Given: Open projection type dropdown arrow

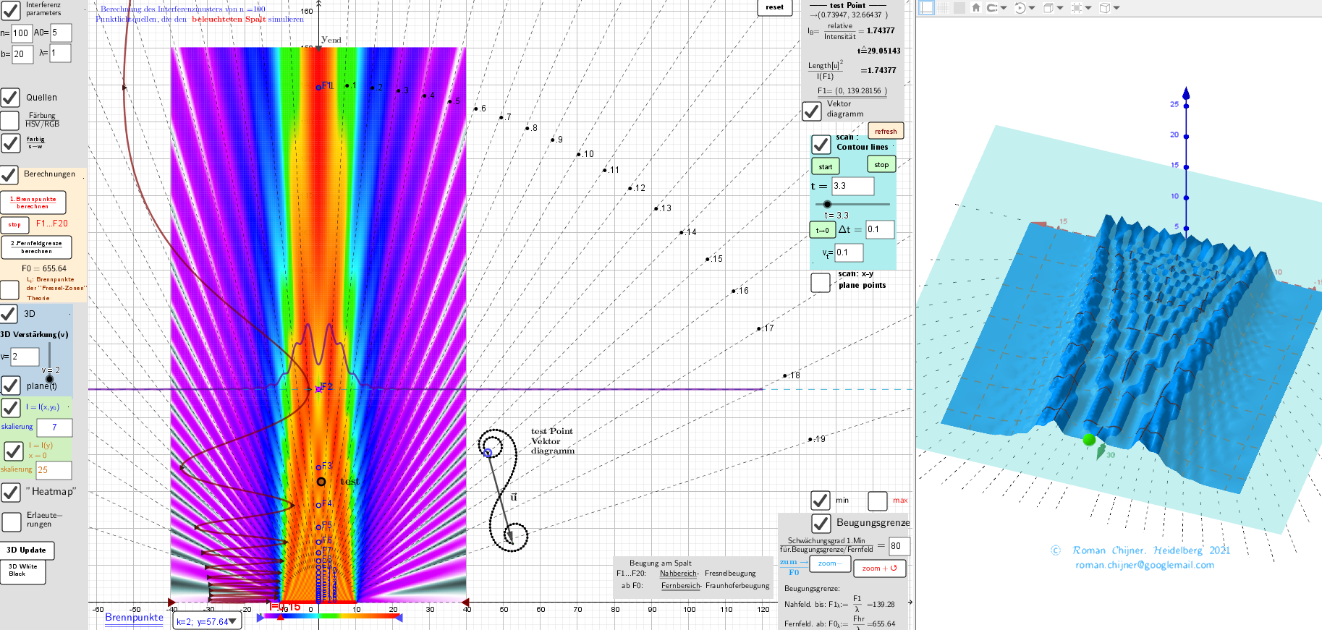Looking at the screenshot, I should 1117,8.
